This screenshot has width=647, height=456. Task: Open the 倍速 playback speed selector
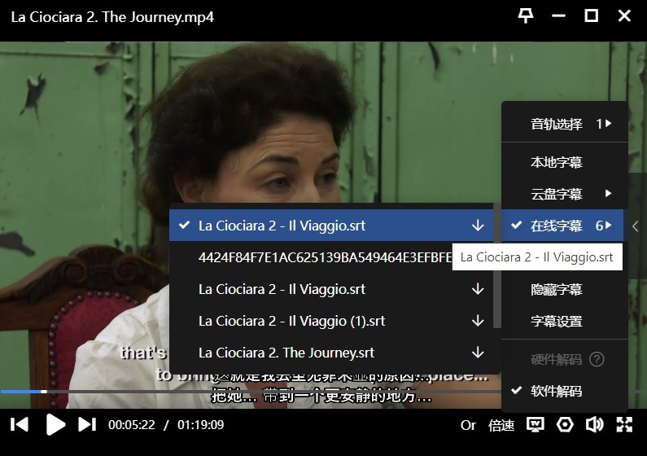tap(501, 425)
